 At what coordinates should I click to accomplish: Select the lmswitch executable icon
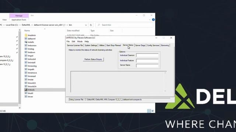(x=26, y=83)
